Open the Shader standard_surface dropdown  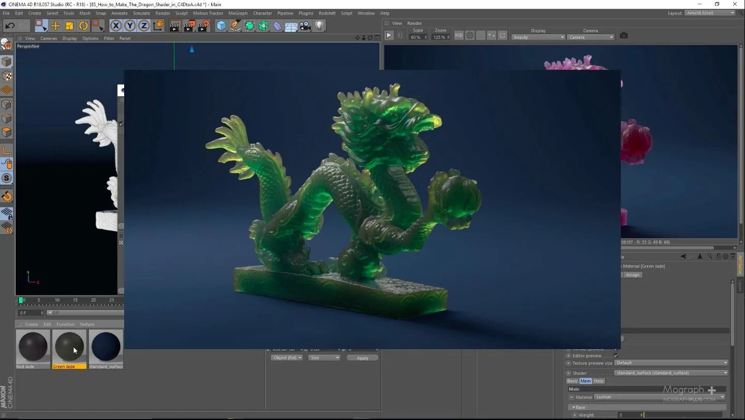671,373
